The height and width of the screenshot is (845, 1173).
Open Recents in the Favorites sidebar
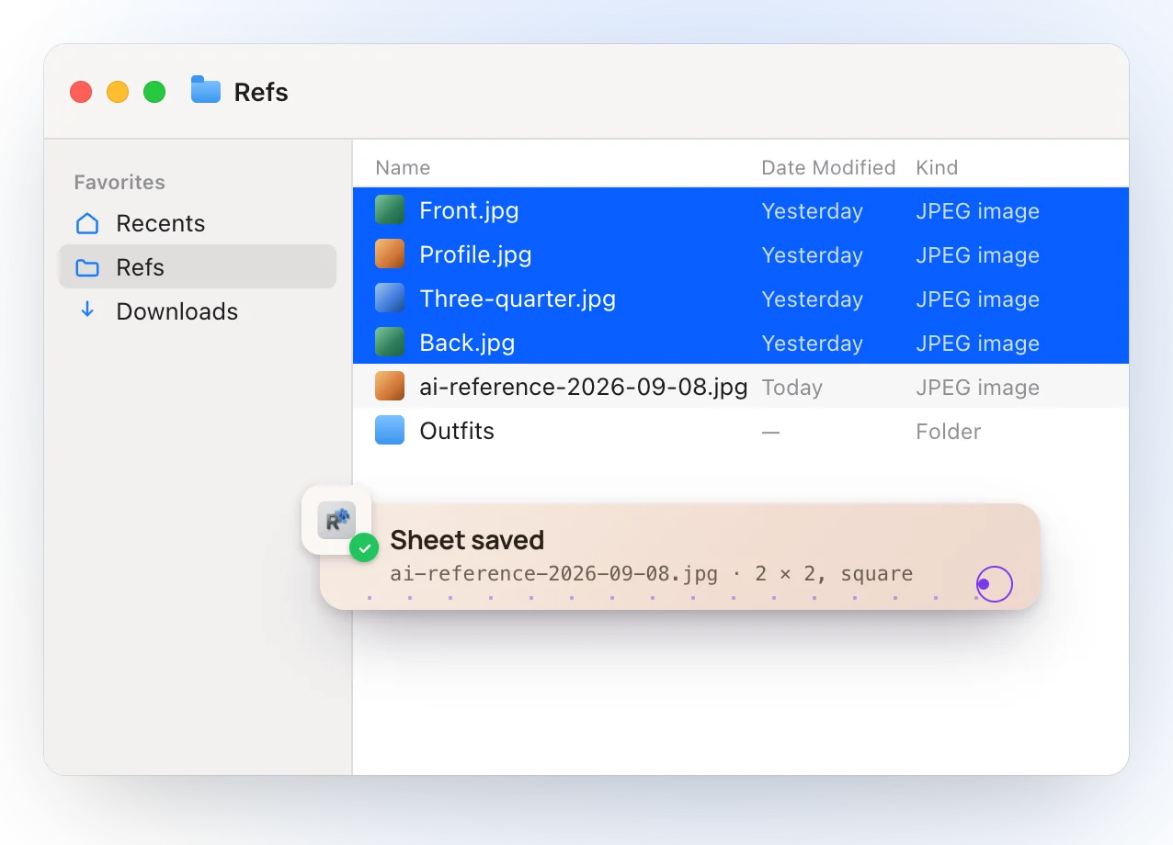pos(198,223)
